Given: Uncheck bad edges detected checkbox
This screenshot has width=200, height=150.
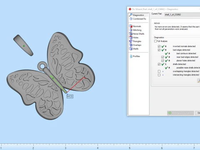Looking at the screenshot, I should pos(159,50).
